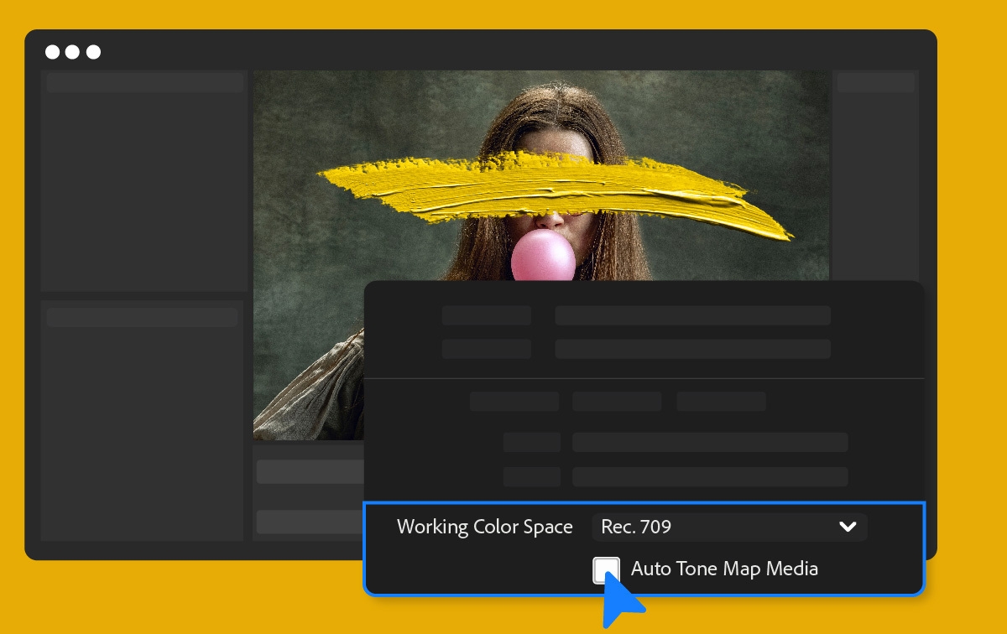Select the lower bin in the project panel
The image size is (1007, 634).
[x=143, y=419]
